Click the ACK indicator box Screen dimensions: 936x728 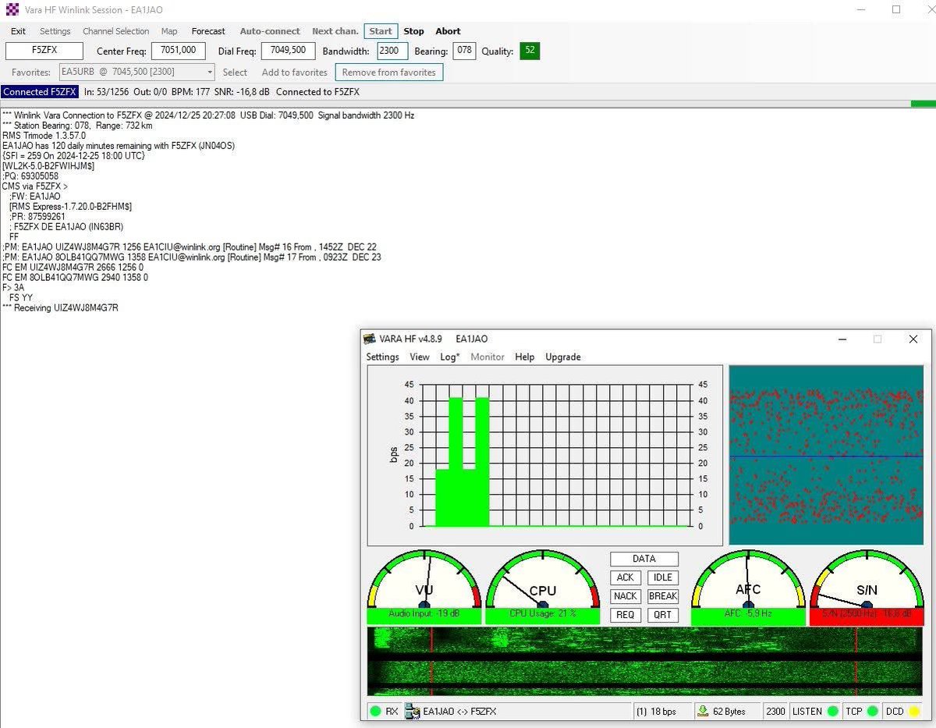[626, 577]
